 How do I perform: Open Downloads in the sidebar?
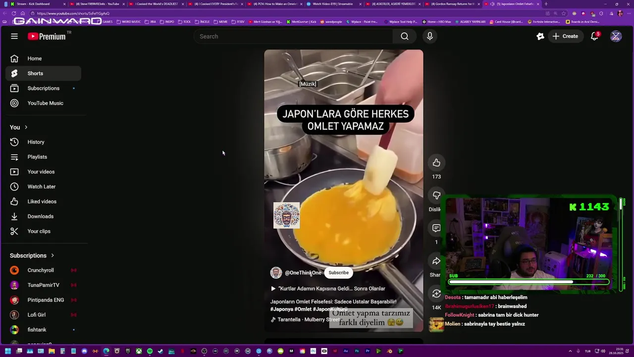pyautogui.click(x=44, y=216)
